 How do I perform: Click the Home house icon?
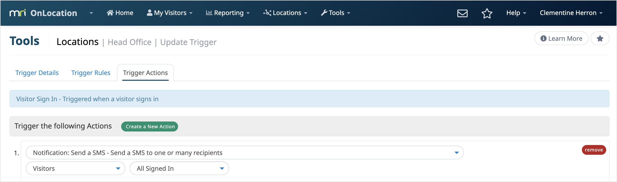coord(110,13)
